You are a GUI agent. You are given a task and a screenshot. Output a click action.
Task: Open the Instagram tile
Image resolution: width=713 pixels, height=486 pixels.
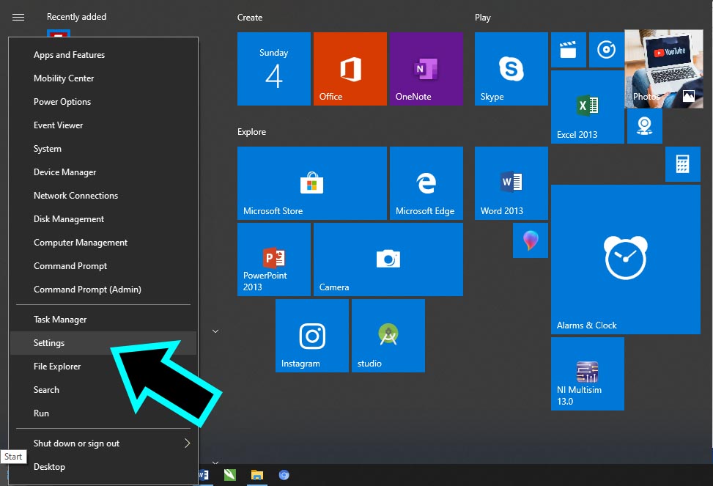point(312,336)
